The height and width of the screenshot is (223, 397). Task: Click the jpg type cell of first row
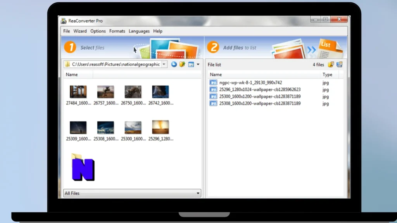tap(326, 83)
